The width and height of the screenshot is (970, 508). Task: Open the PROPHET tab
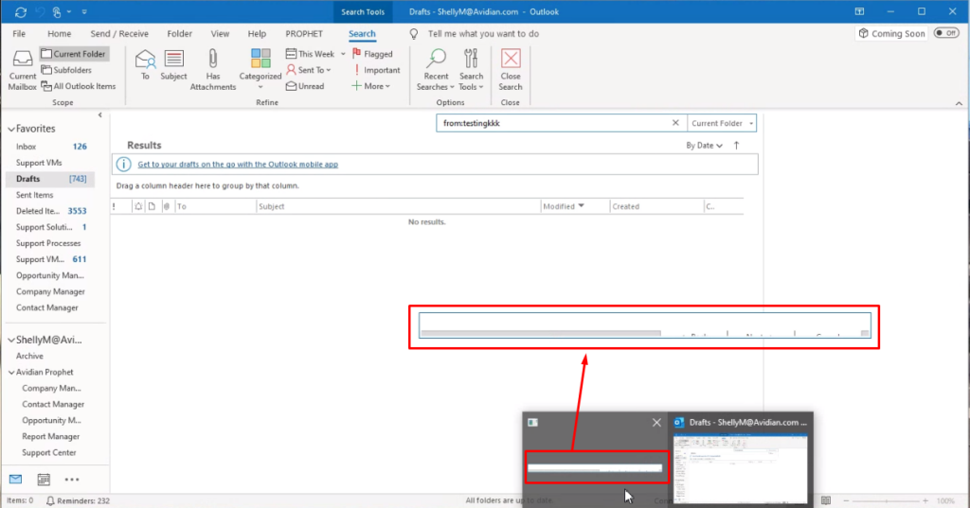click(304, 33)
